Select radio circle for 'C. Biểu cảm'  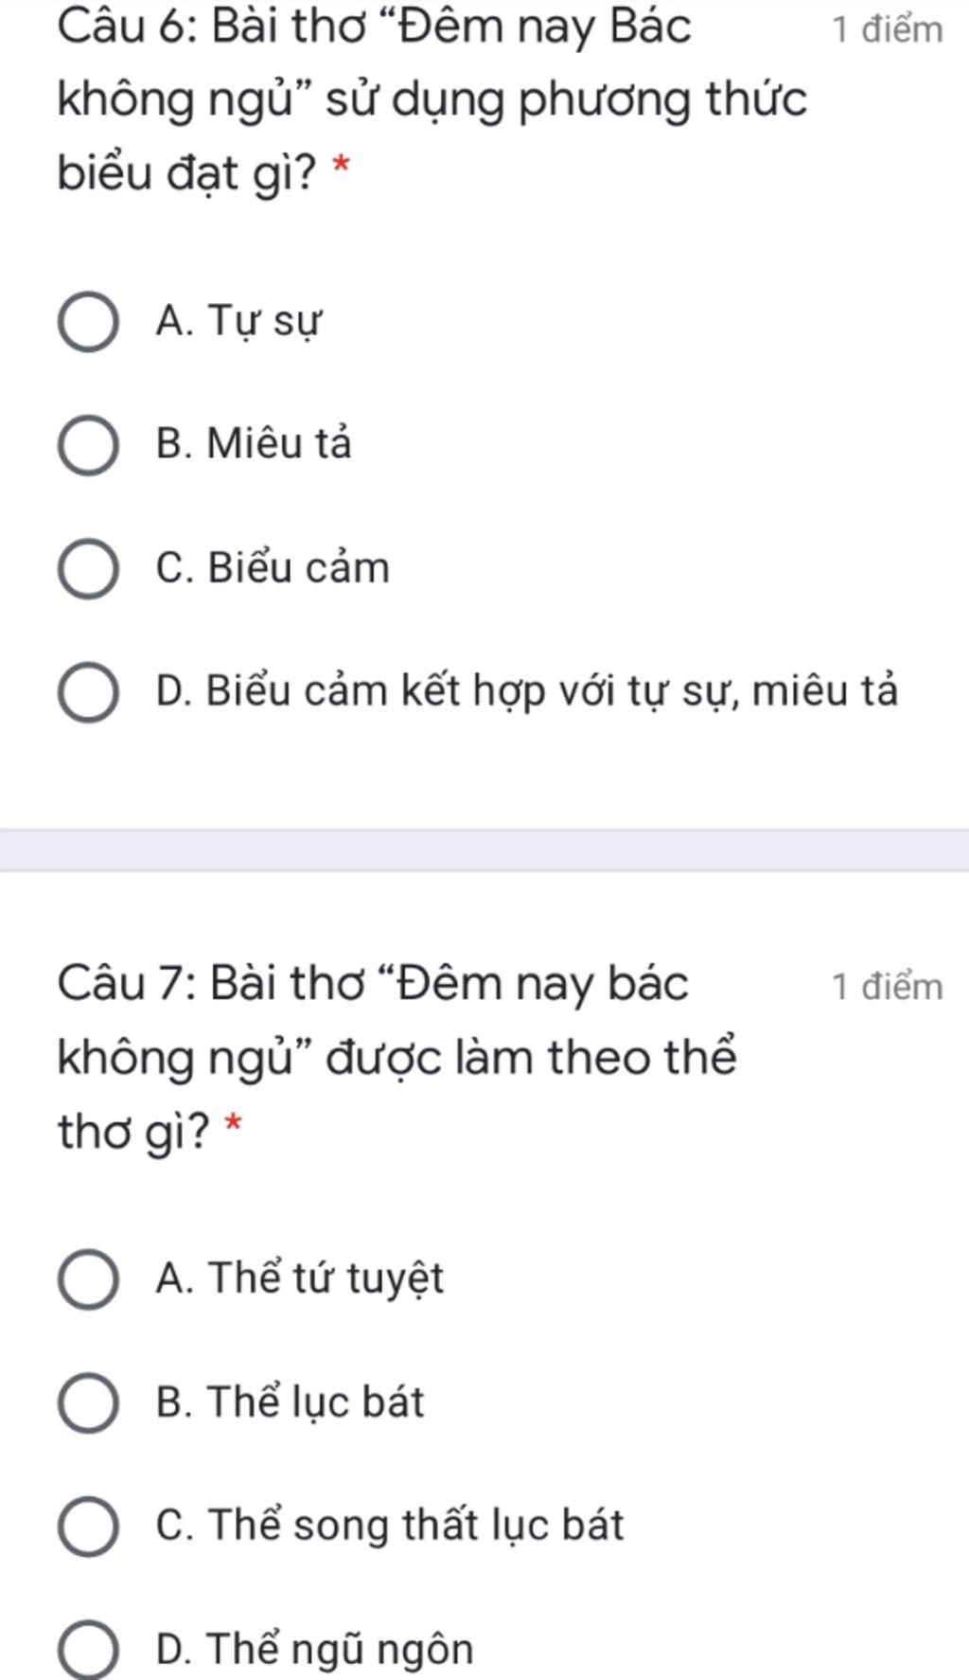tap(88, 569)
